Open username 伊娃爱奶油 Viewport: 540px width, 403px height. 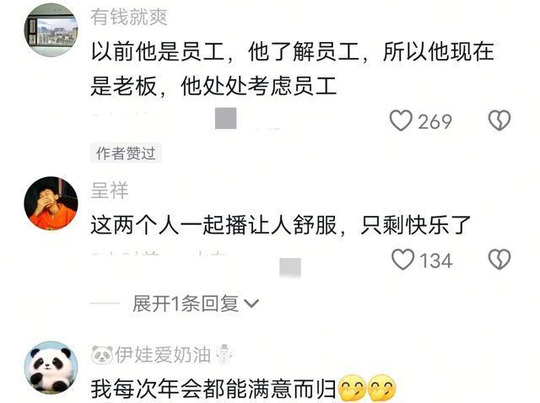tap(163, 354)
